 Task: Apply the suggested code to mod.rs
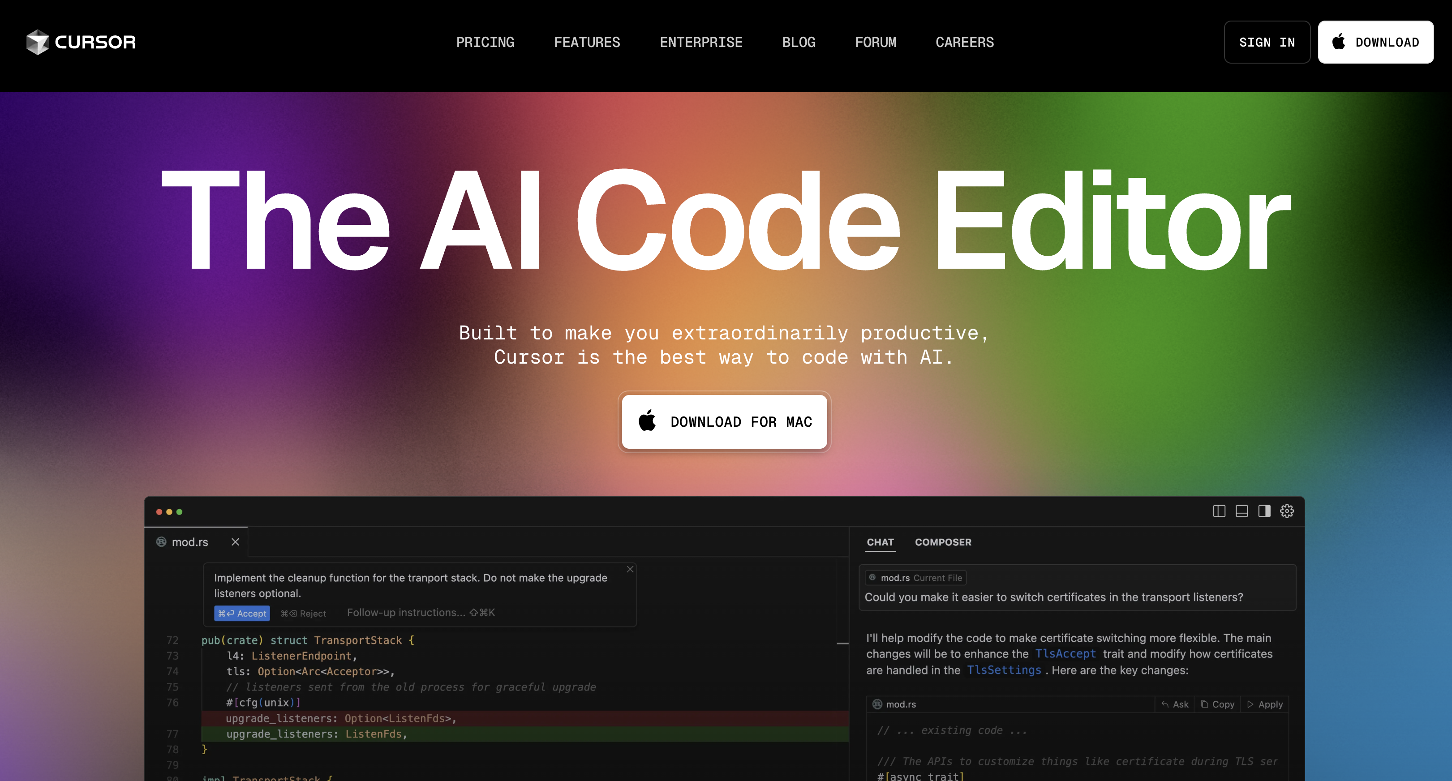[x=1265, y=704]
